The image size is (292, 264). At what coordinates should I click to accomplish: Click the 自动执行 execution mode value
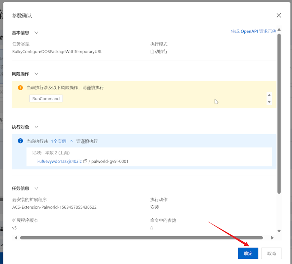click(159, 52)
